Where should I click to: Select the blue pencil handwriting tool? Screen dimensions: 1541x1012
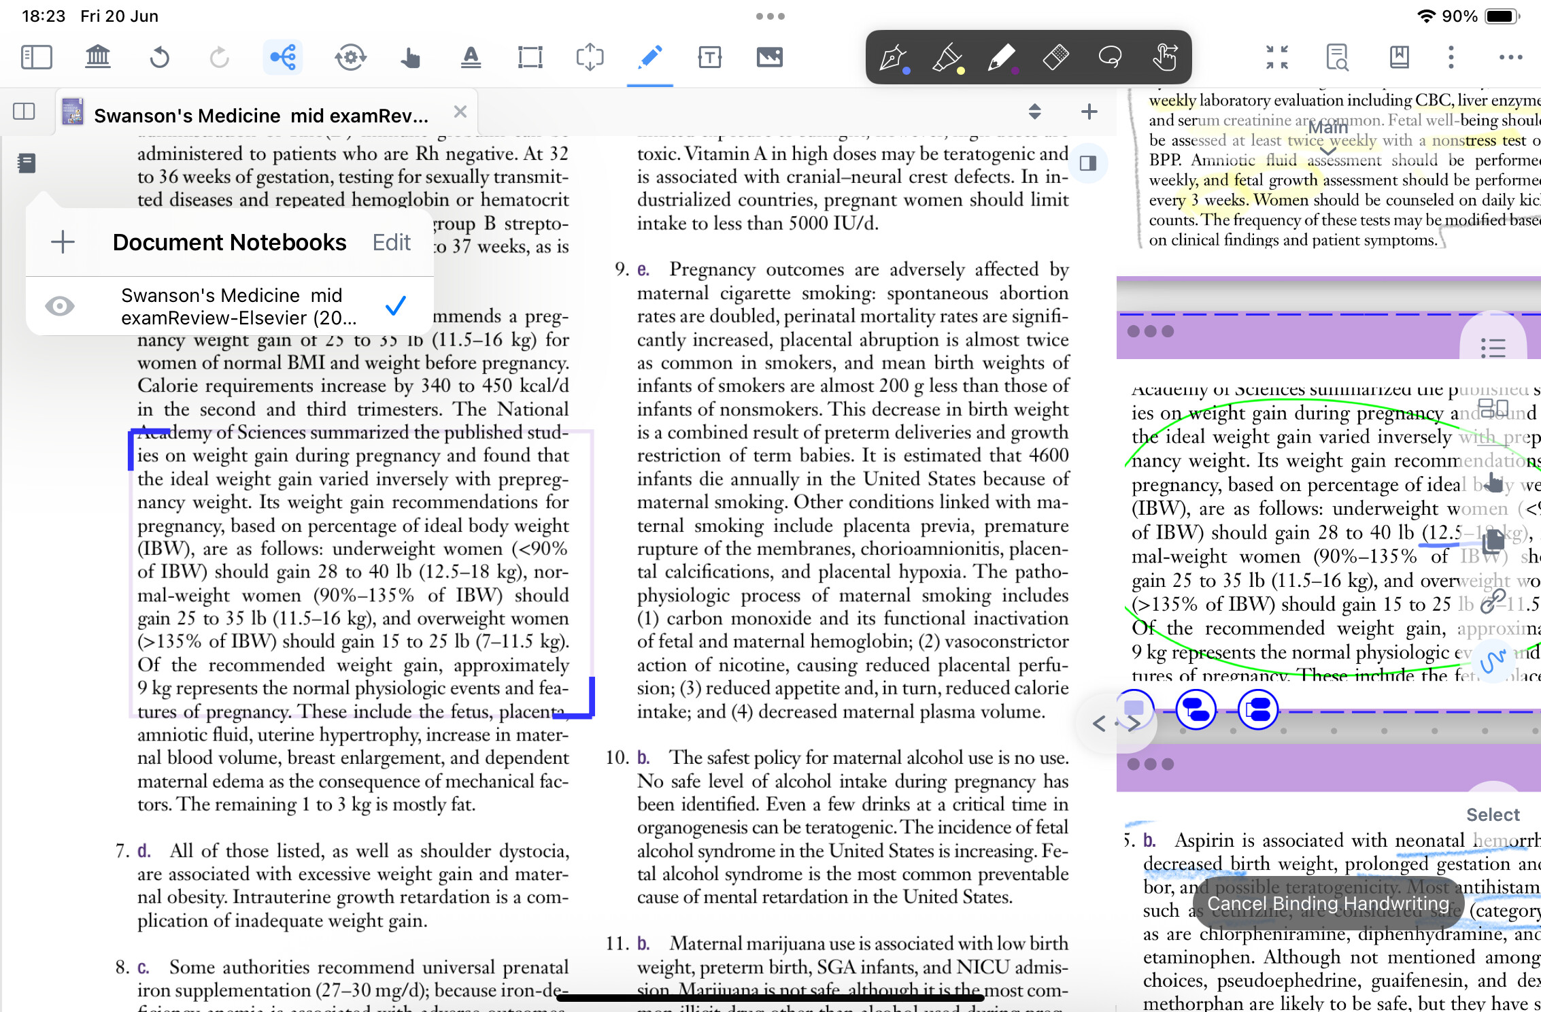[x=650, y=57]
